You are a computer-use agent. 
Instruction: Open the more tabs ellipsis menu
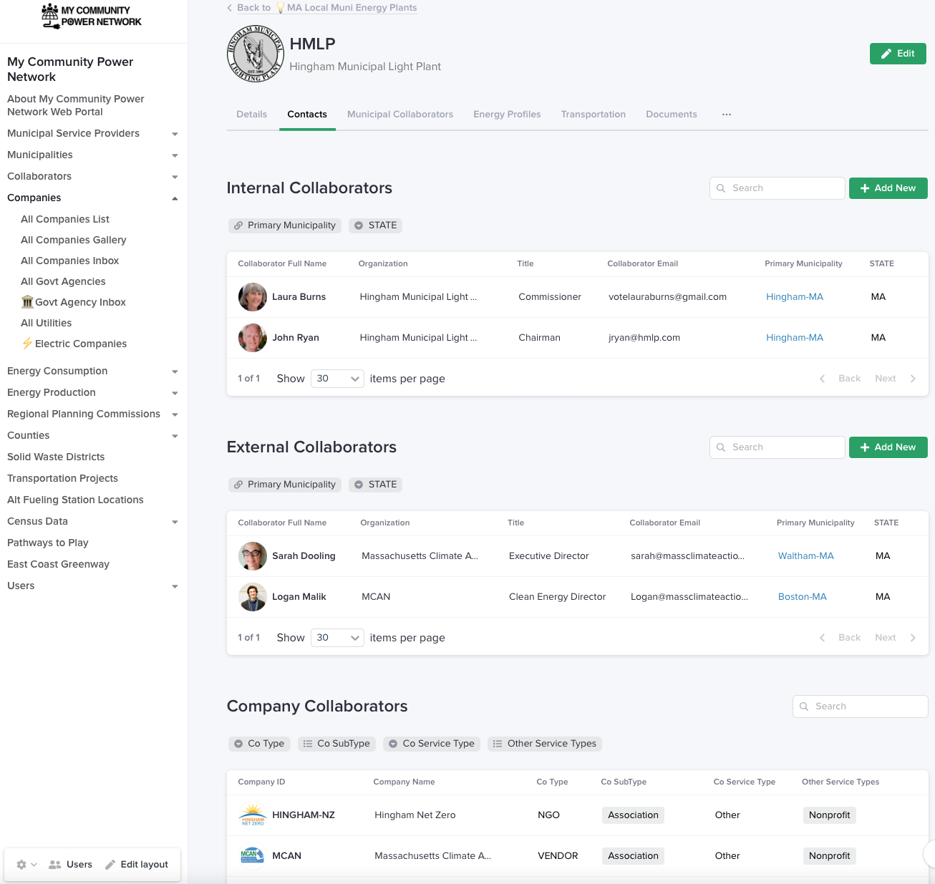[x=727, y=115]
